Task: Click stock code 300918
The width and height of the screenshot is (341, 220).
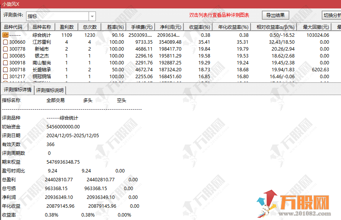Action: tap(17, 63)
